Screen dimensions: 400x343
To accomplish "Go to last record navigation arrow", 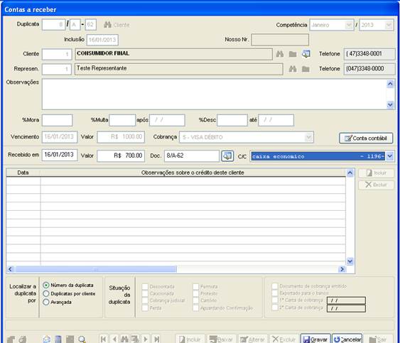I will 157,339.
